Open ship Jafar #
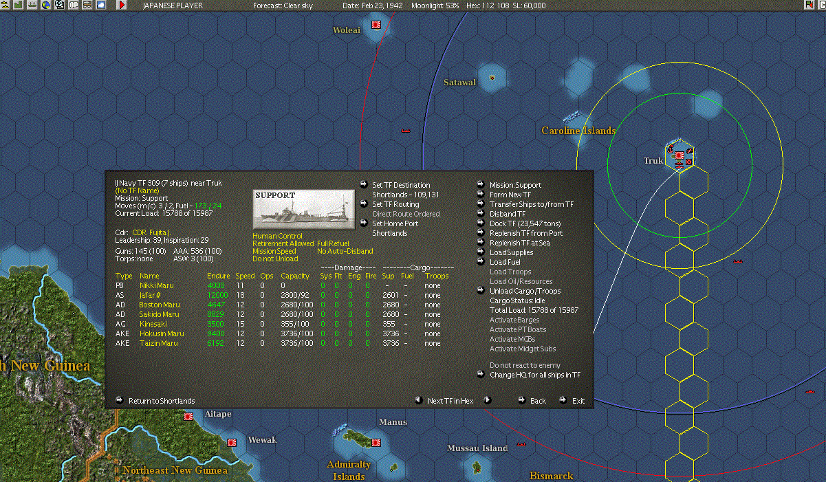Image resolution: width=826 pixels, height=482 pixels. [151, 295]
